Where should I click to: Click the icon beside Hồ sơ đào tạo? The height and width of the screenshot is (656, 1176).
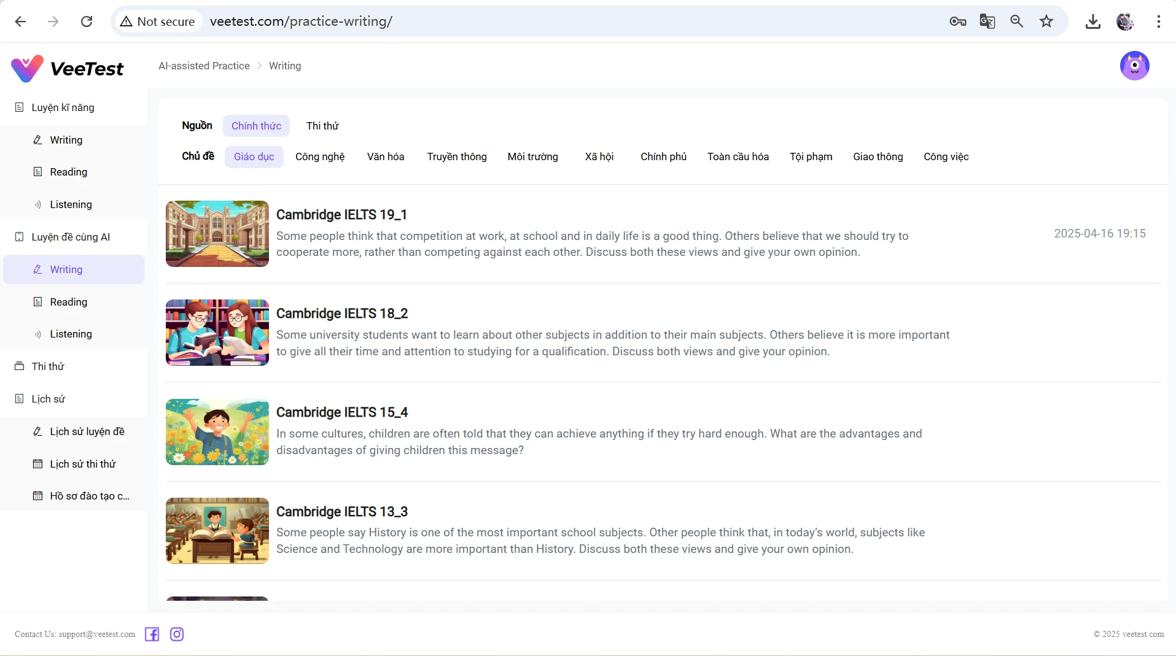click(x=37, y=496)
